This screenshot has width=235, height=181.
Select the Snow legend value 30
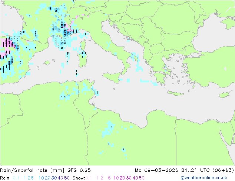tap(129, 178)
